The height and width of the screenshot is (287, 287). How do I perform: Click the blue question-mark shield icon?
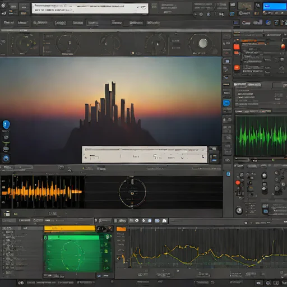point(6,124)
